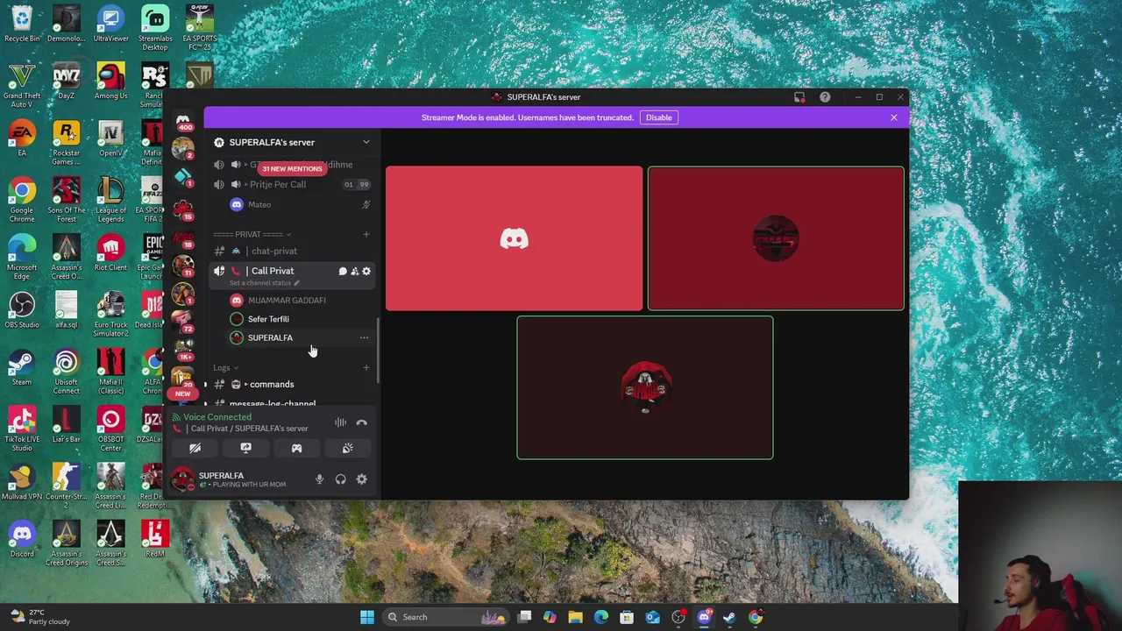Open Streamlabs Desktop shortcut
The height and width of the screenshot is (631, 1122).
coord(155,25)
